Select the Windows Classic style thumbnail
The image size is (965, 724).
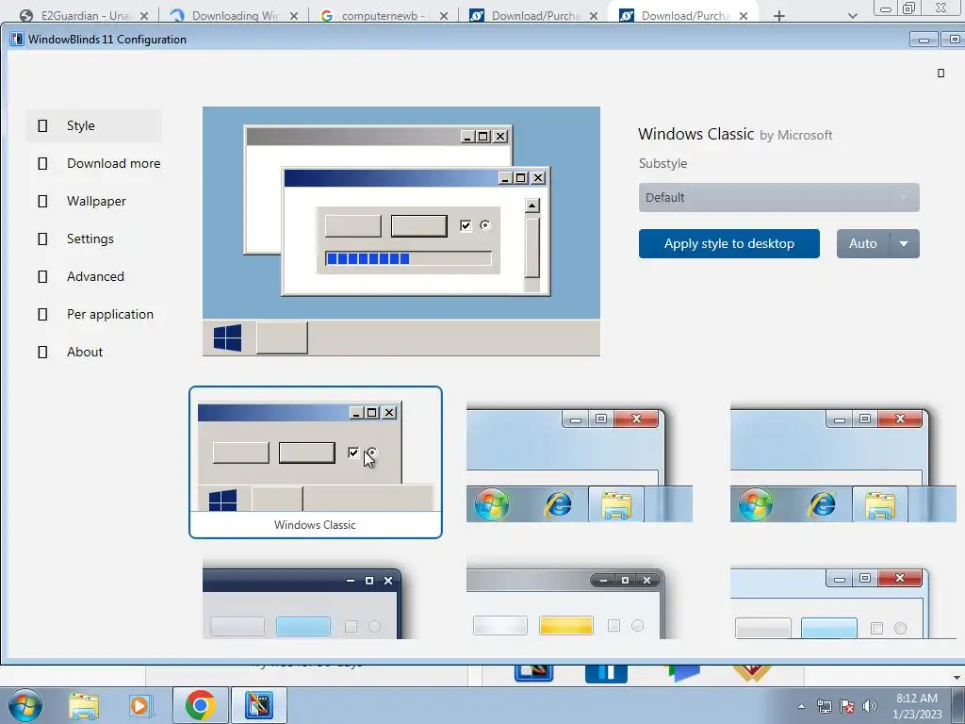point(315,462)
